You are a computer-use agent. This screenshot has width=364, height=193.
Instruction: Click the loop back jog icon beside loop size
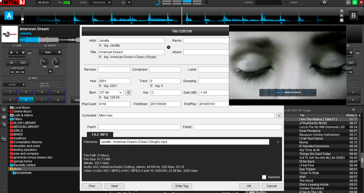pyautogui.click(x=30, y=52)
